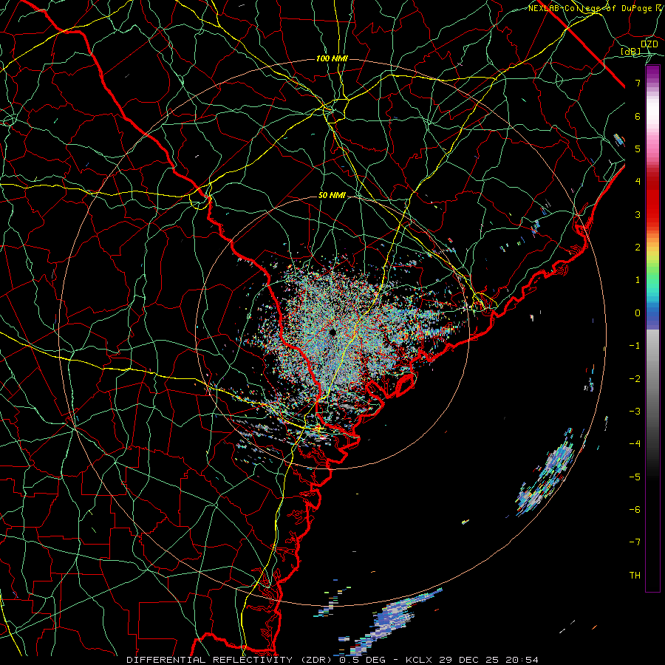Click the 7 tick label on the color scale

tap(638, 83)
